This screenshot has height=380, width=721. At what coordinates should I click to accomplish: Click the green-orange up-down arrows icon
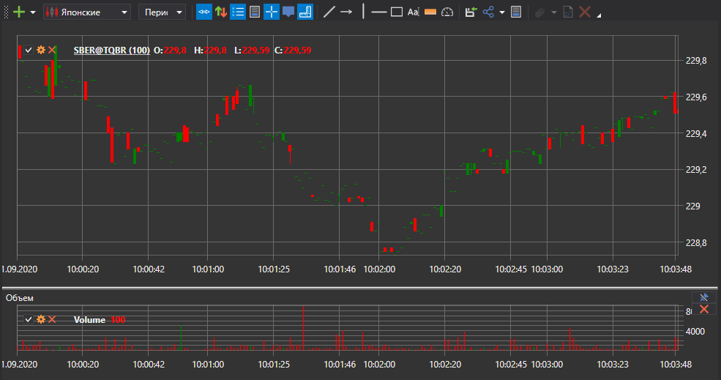tap(221, 12)
